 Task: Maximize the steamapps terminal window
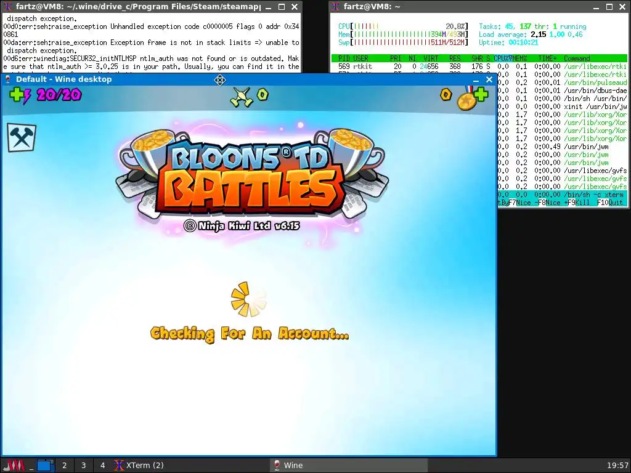282,7
